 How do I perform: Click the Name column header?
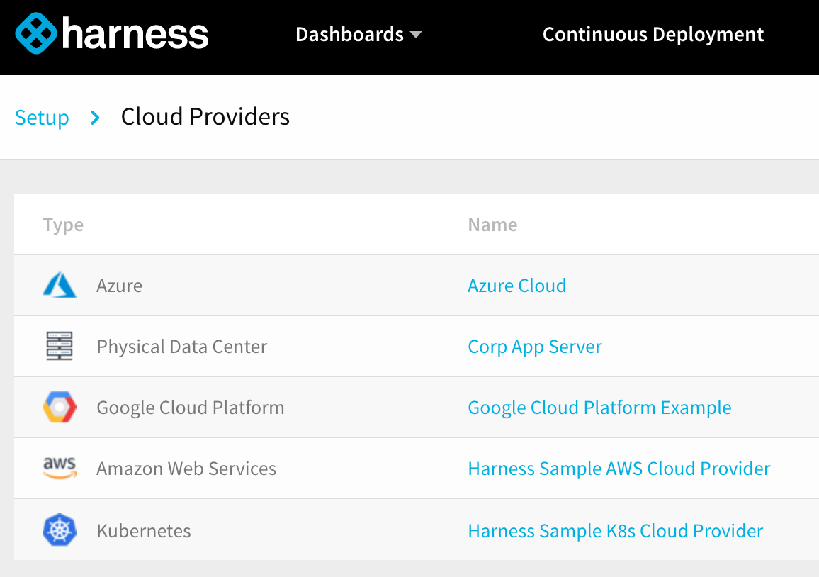tap(492, 225)
